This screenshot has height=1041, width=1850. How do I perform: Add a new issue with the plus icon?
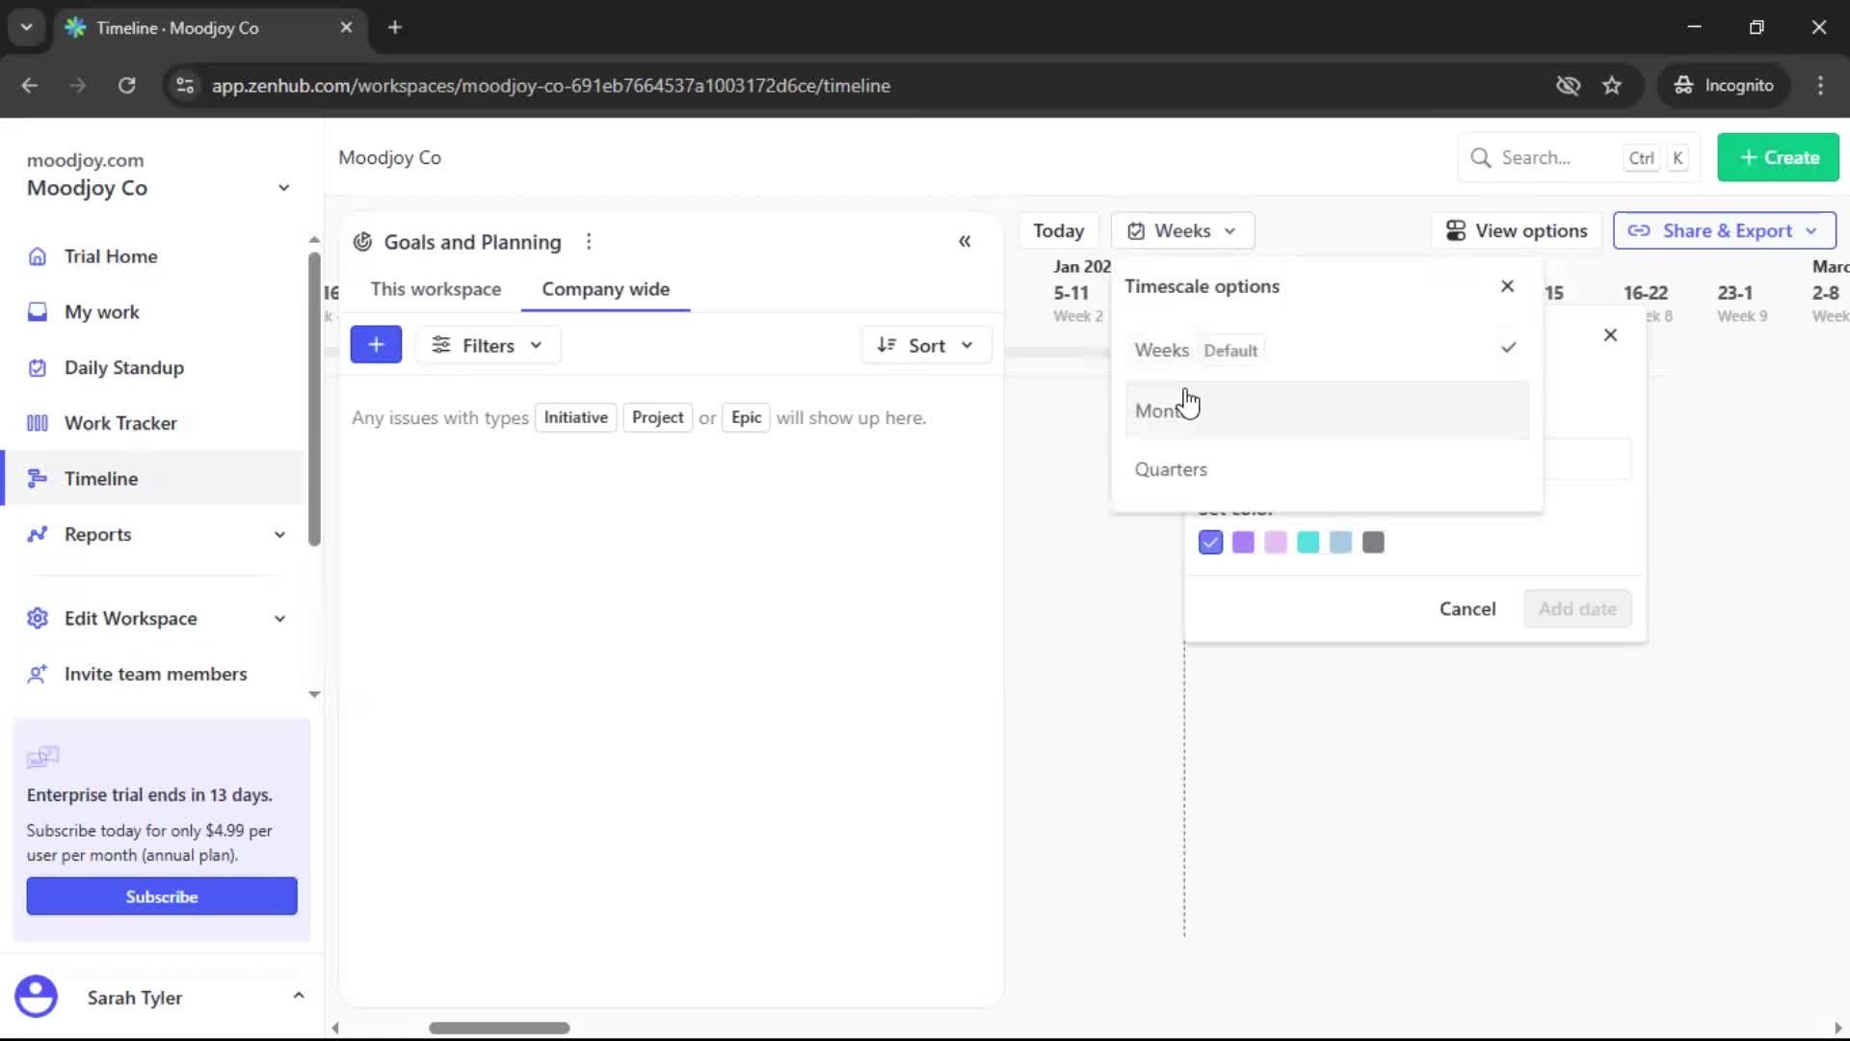click(x=376, y=344)
